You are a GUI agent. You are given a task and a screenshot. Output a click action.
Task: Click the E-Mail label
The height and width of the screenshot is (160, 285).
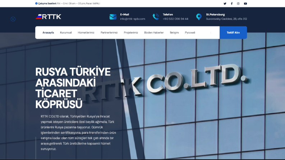point(124,14)
